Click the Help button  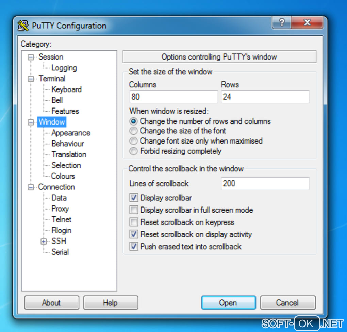[x=111, y=302]
